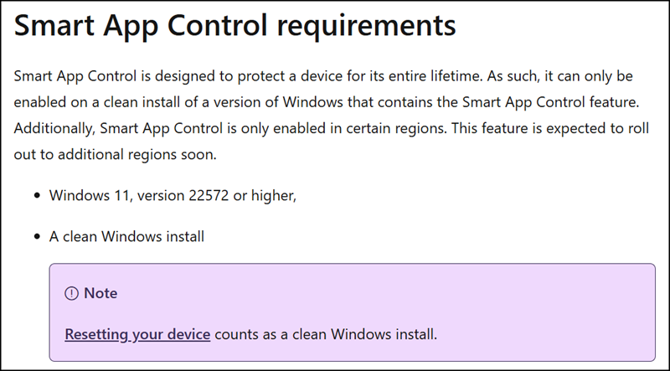
Task: Click the "Note" label in the callout
Action: (x=100, y=294)
